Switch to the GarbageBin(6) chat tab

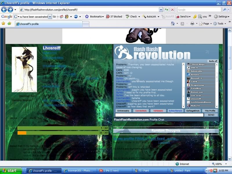pos(192,111)
